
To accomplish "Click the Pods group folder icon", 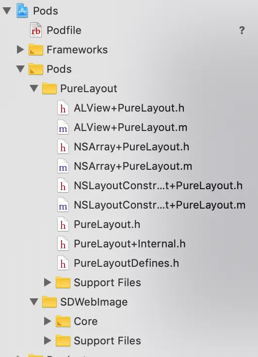I will click(36, 69).
